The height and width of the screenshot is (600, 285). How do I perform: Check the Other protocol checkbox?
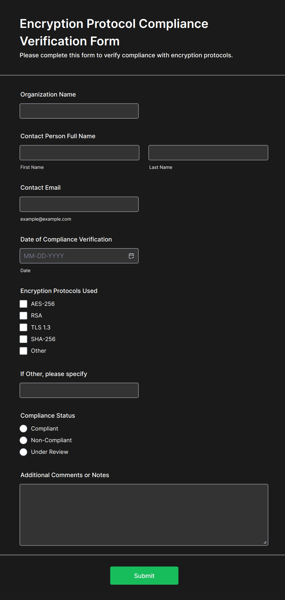point(24,351)
